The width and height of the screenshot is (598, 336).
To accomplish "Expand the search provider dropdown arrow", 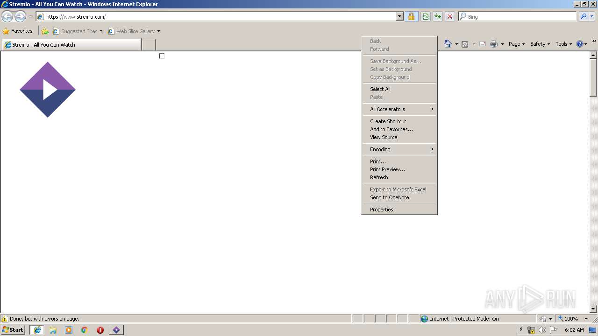I will [x=592, y=16].
